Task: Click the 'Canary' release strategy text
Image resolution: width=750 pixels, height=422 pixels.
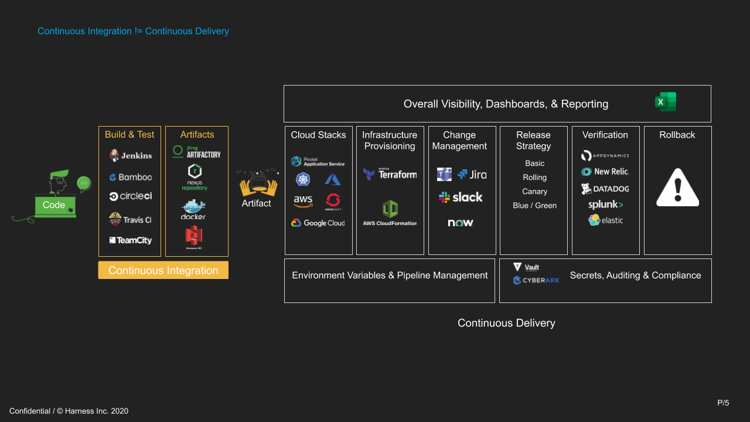Action: pyautogui.click(x=534, y=192)
